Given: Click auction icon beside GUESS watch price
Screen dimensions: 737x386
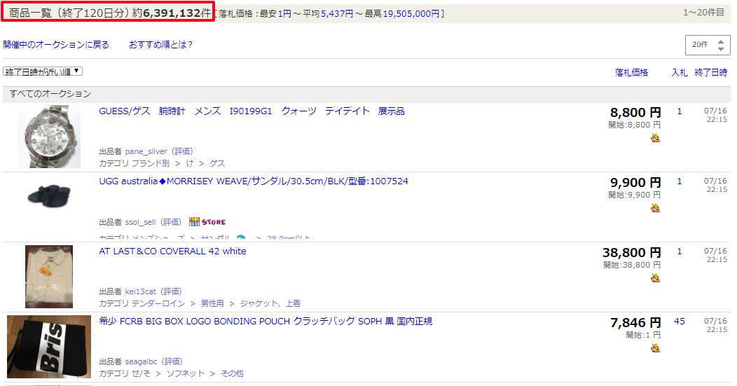Looking at the screenshot, I should point(655,138).
